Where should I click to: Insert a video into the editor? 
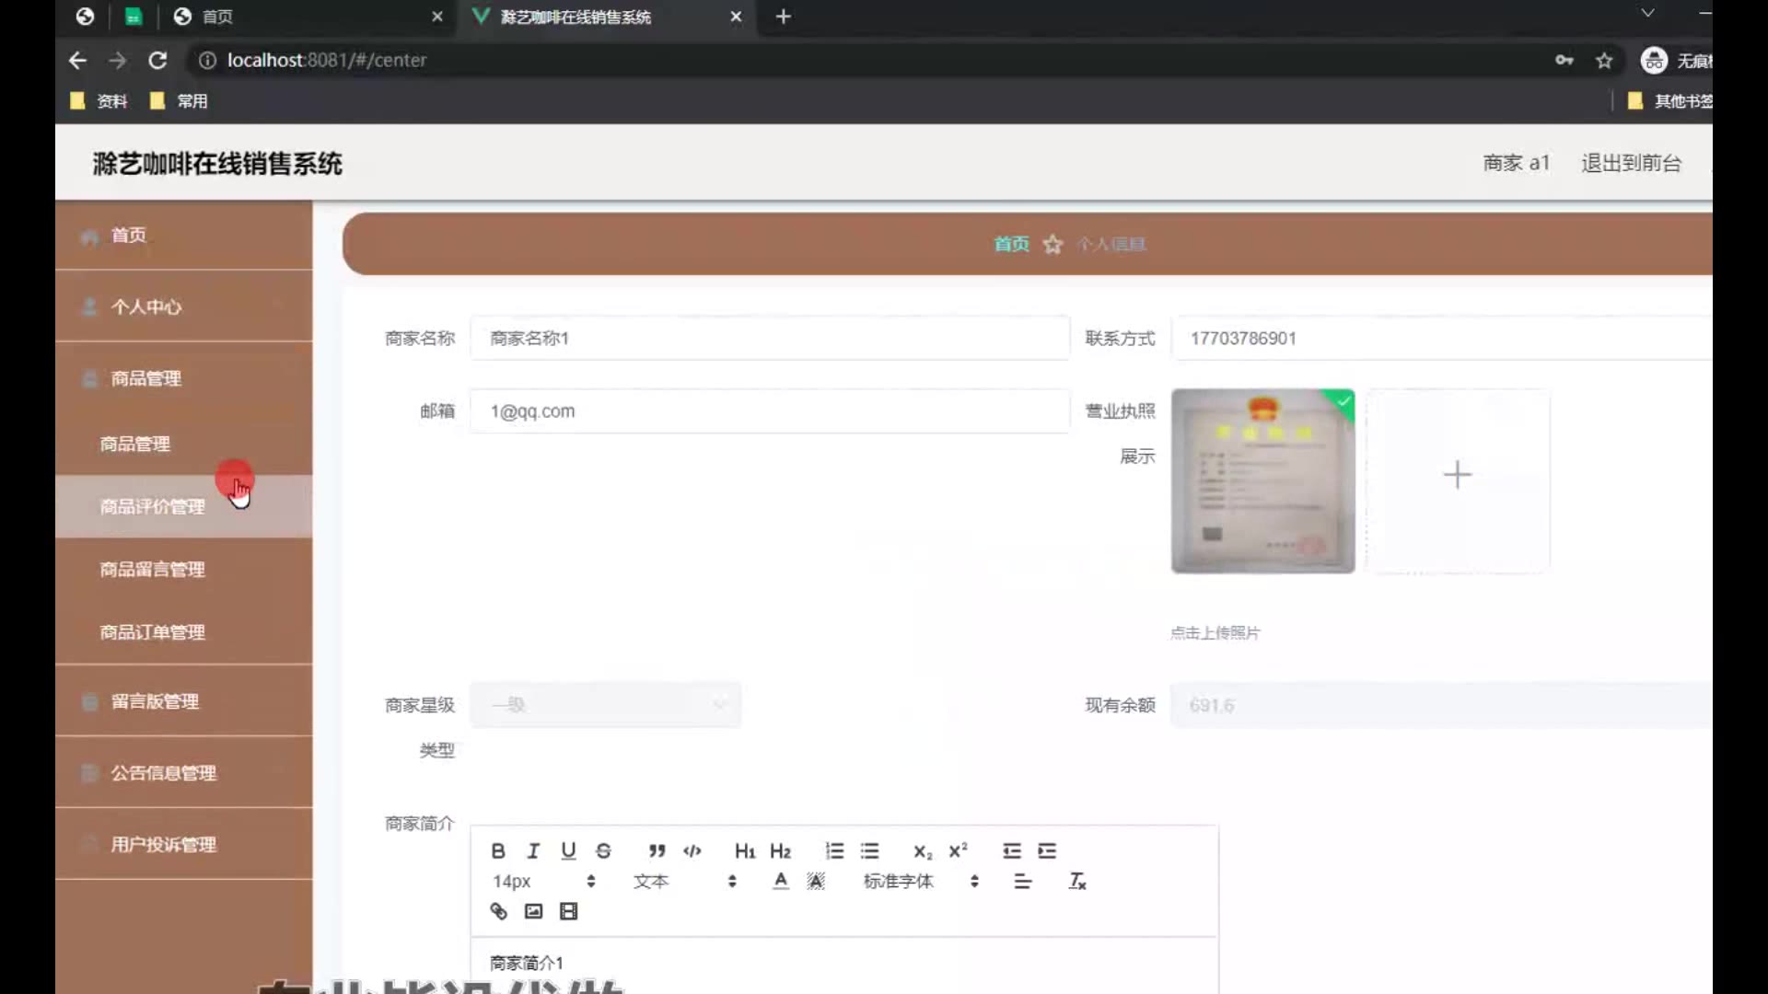tap(568, 911)
